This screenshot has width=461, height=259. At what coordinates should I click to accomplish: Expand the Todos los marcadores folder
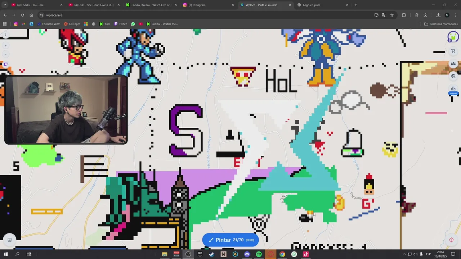pos(441,24)
